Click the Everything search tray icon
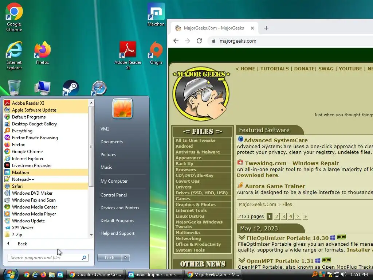373x280 pixels. [x=315, y=275]
